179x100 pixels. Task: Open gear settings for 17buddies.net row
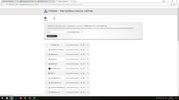pos(81,45)
